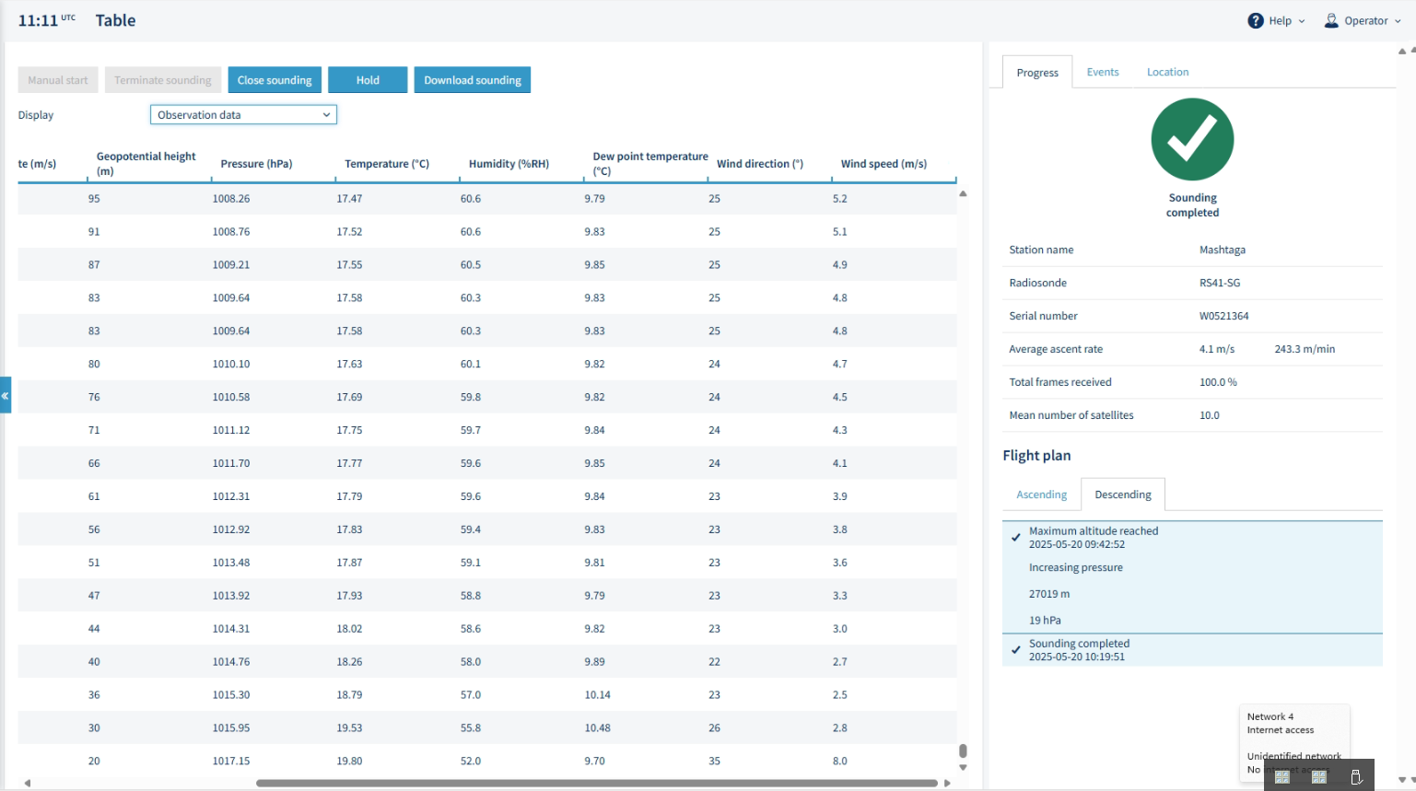Click the table horizontal scrollbar thumb

597,783
